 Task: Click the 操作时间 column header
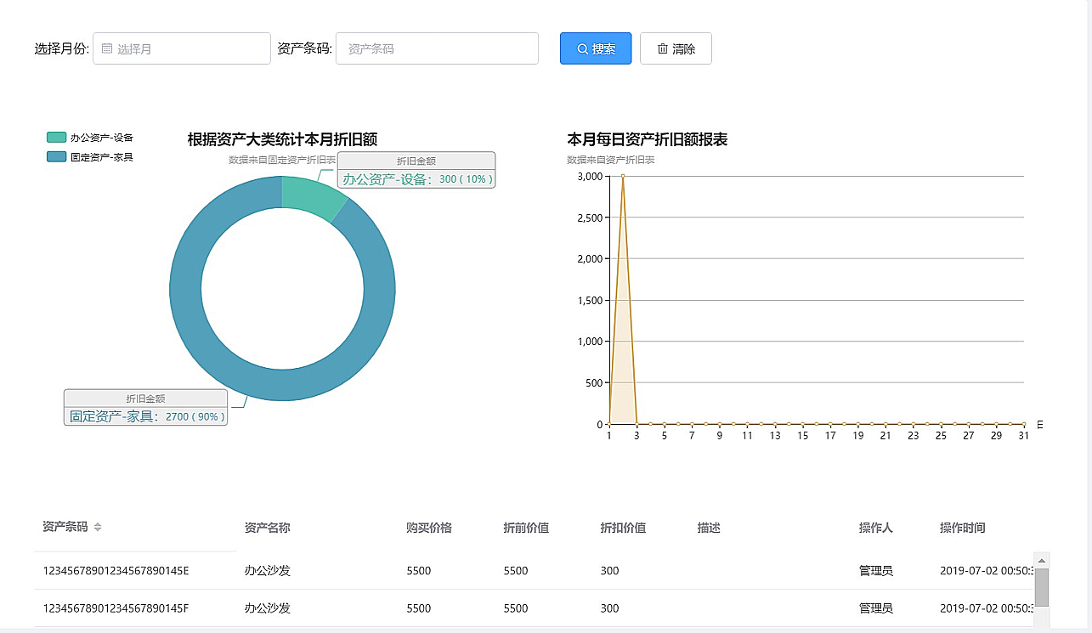point(962,528)
